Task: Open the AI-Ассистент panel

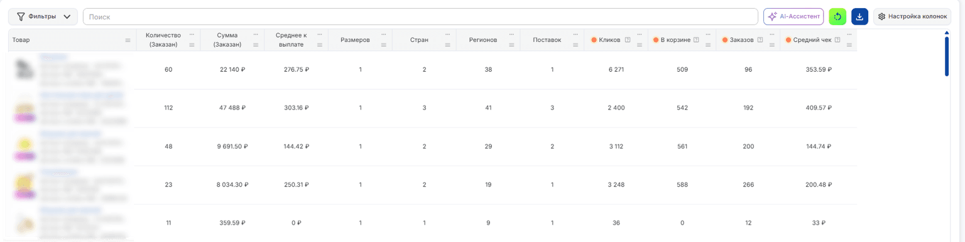Action: (x=793, y=17)
